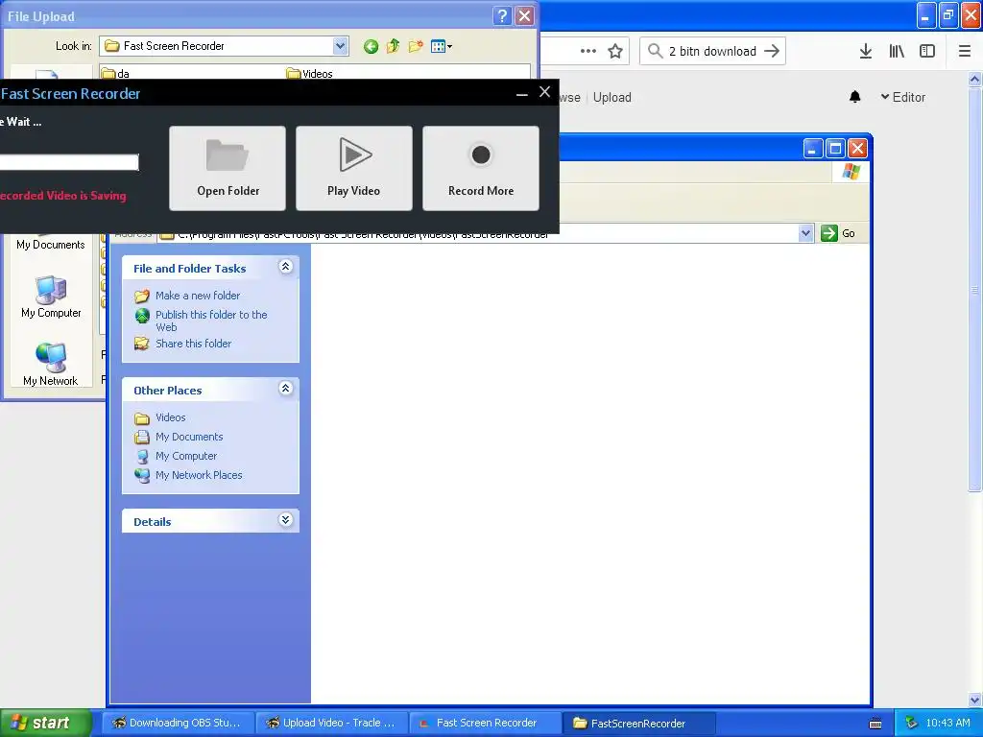Open notifications bell on the webpage
The width and height of the screenshot is (983, 737).
click(854, 97)
